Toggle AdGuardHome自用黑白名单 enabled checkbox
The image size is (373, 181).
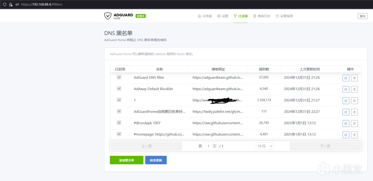(x=119, y=111)
